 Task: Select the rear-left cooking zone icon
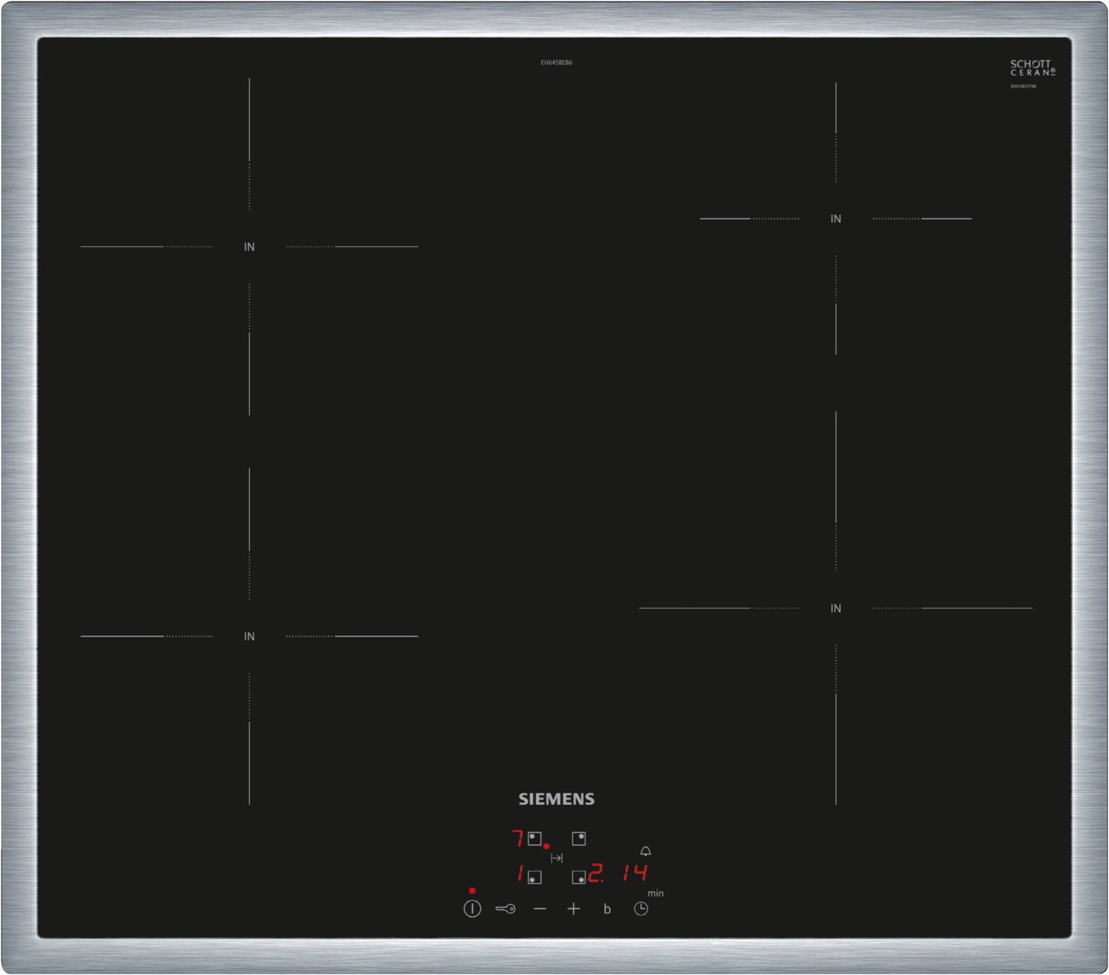coord(535,839)
